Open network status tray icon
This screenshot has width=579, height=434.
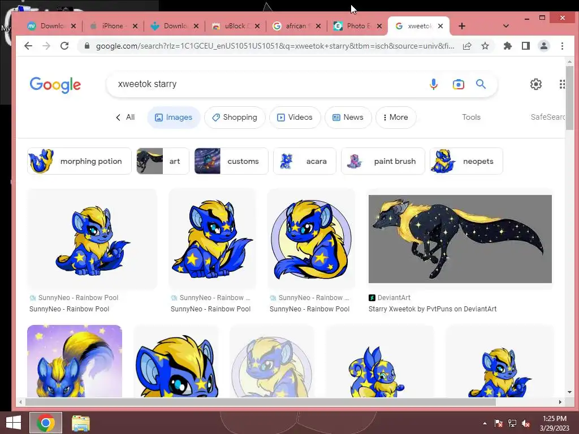[x=512, y=423]
